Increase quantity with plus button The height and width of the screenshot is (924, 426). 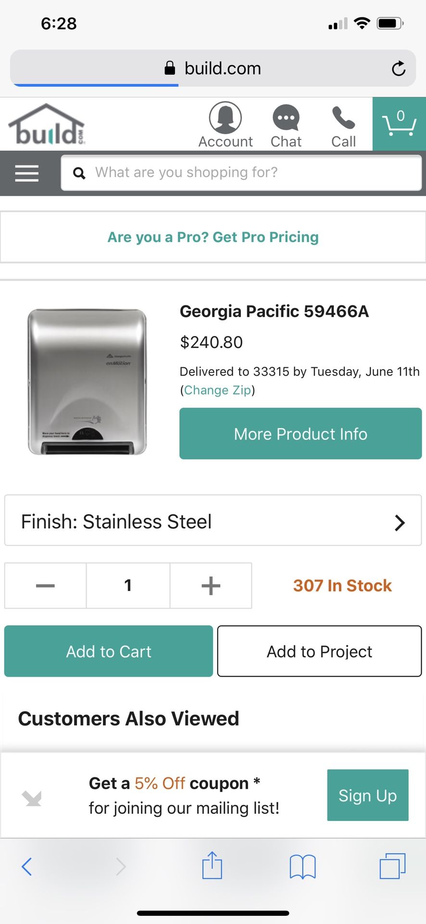211,586
